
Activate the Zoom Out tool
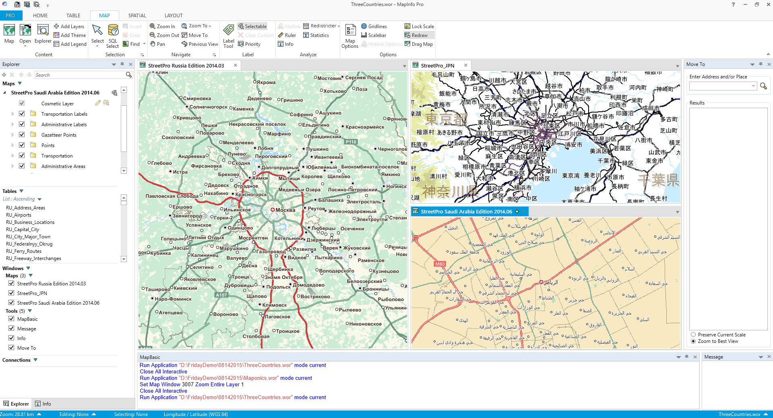click(x=164, y=35)
